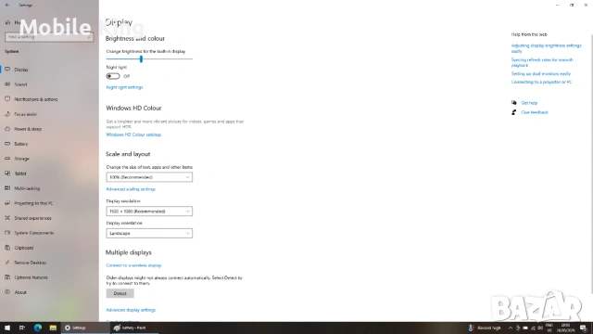Click the Remote Desktop icon
The width and height of the screenshot is (593, 334).
coord(7,262)
